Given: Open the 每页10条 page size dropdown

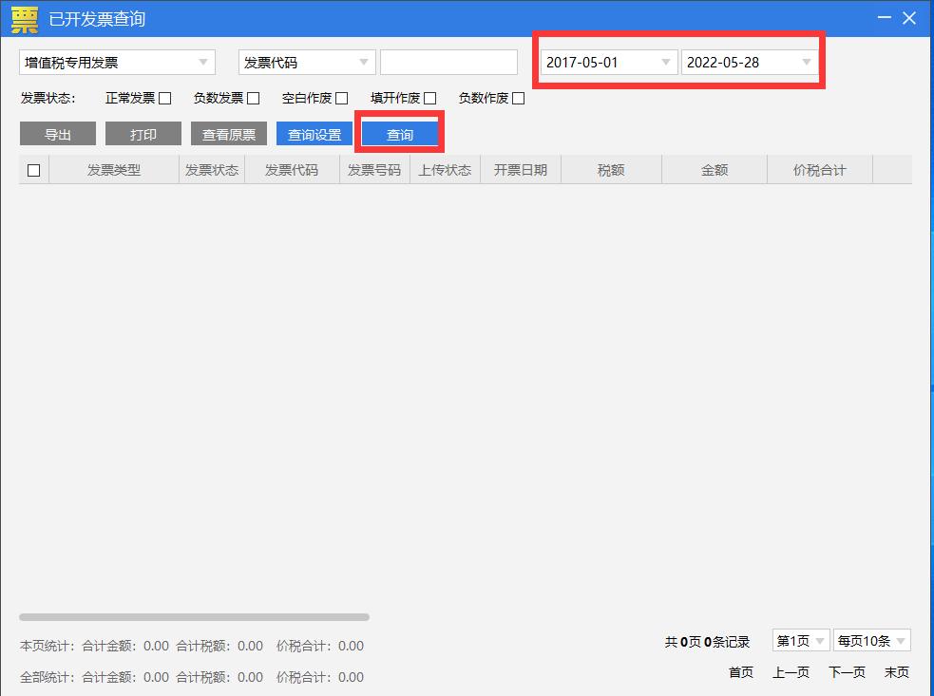Looking at the screenshot, I should tap(871, 641).
